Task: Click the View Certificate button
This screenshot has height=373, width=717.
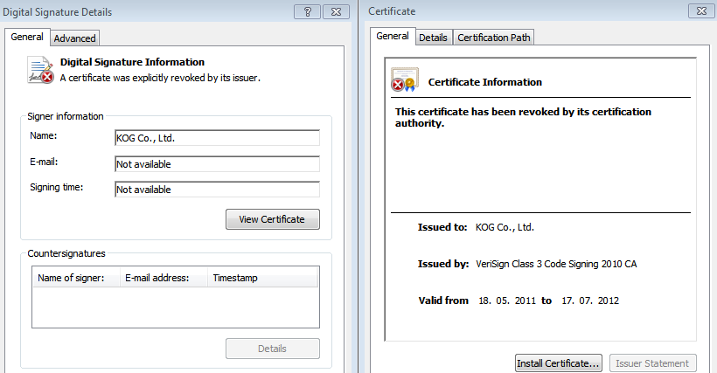Action: click(x=273, y=219)
